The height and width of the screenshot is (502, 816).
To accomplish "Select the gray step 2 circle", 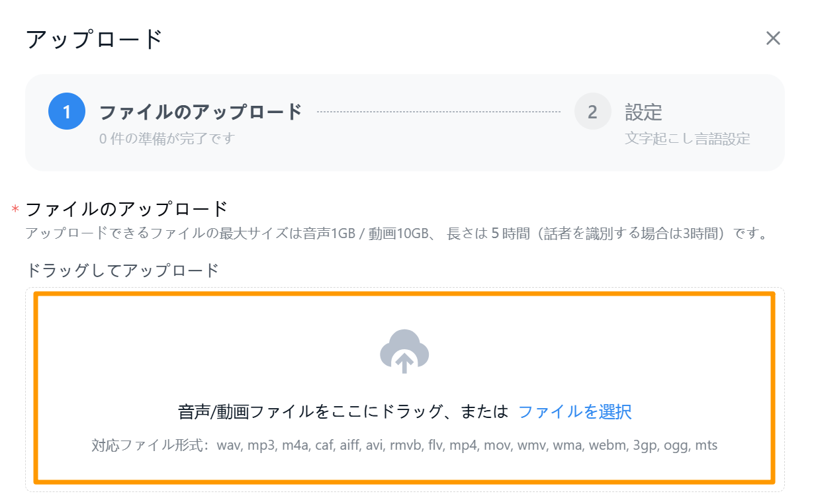I will (592, 111).
